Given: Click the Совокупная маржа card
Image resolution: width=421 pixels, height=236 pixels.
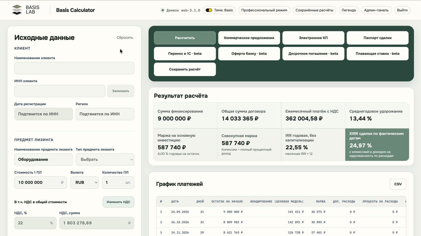Looking at the screenshot, I should pyautogui.click(x=249, y=144).
